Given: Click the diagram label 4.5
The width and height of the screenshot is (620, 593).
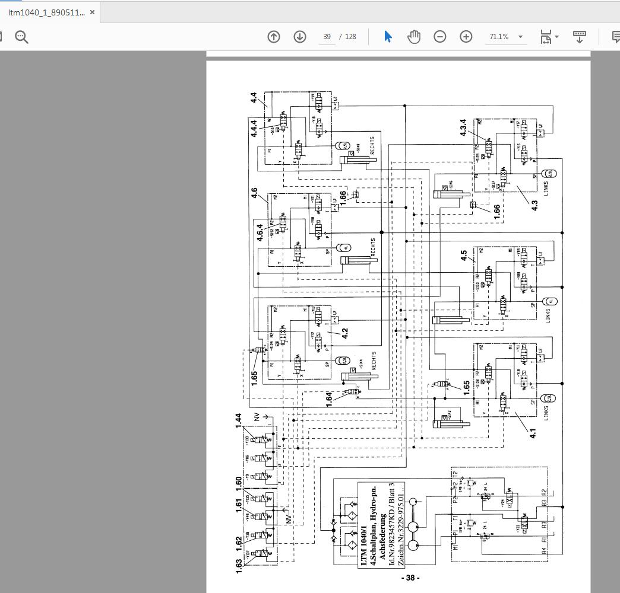Looking at the screenshot, I should click(x=463, y=255).
